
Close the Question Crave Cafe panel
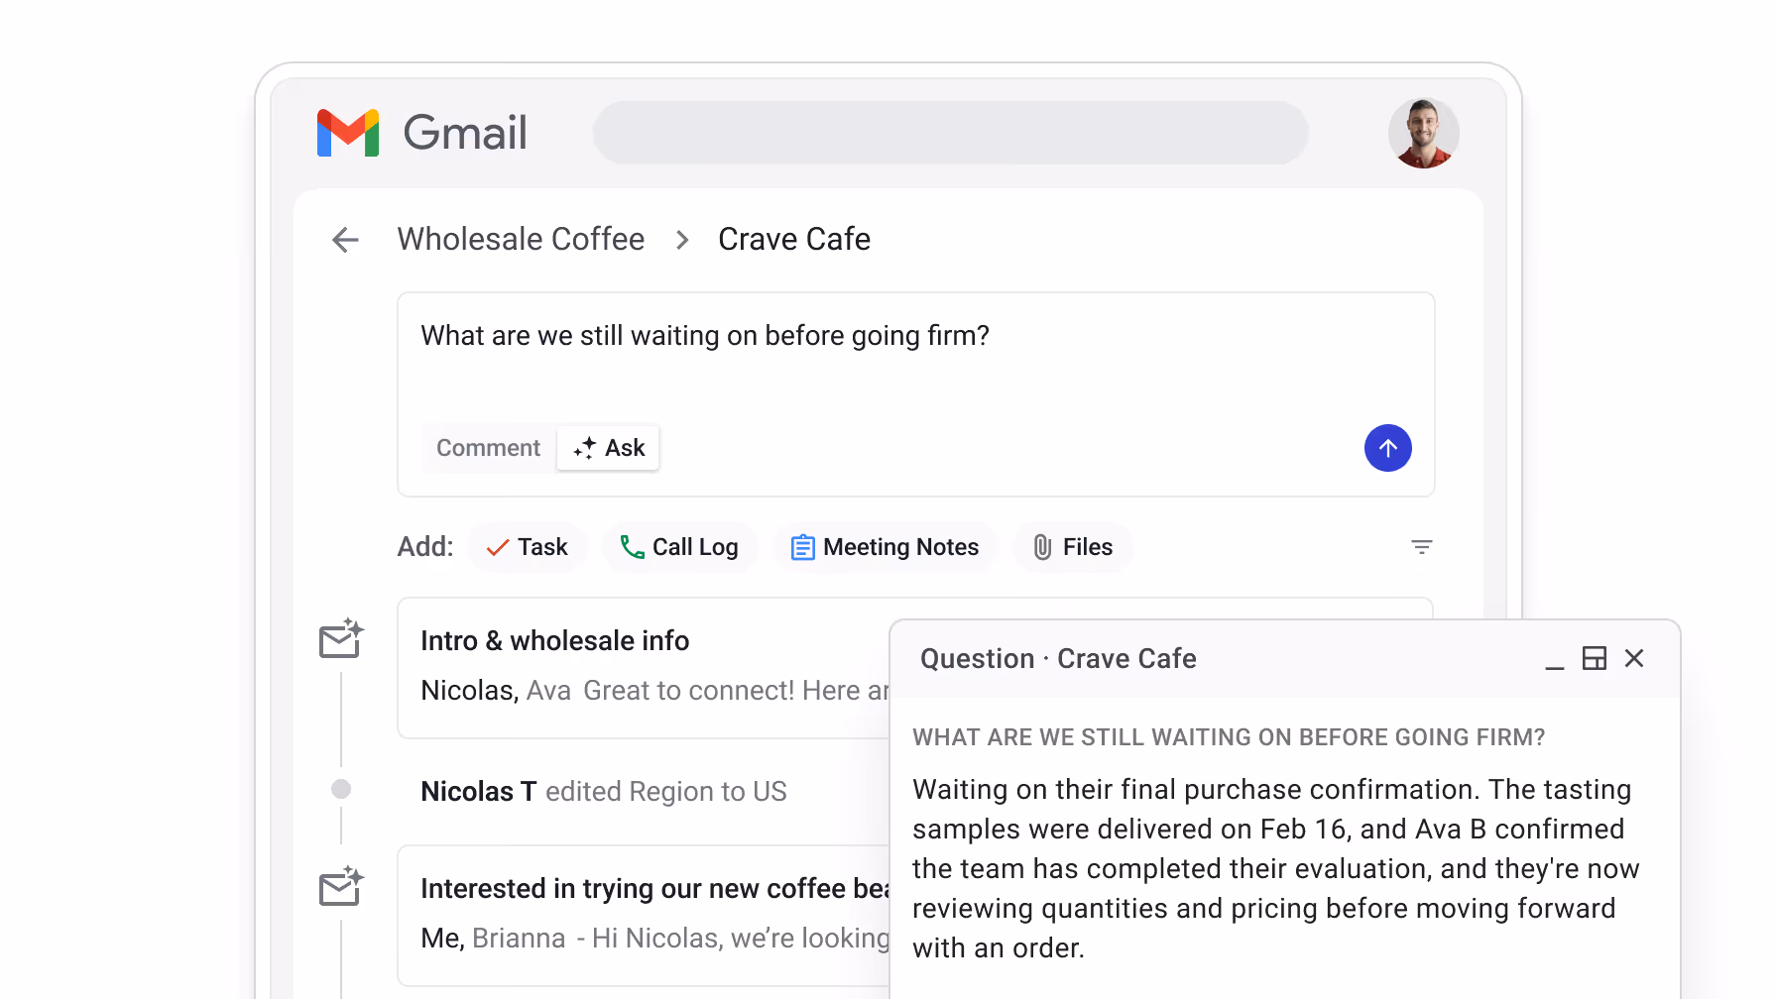coord(1634,658)
